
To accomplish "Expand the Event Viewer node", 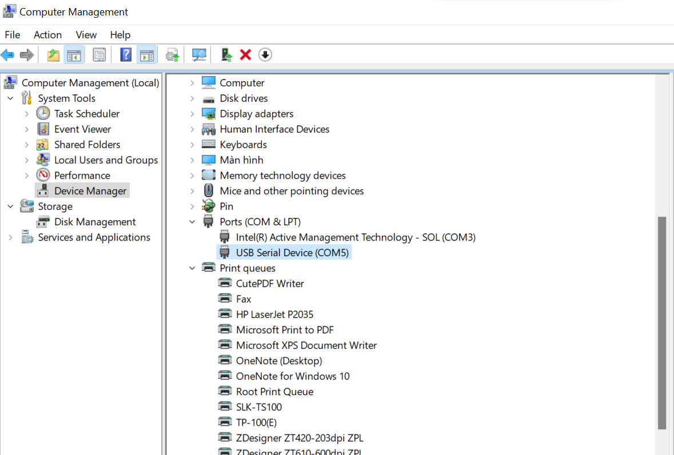I will point(27,129).
